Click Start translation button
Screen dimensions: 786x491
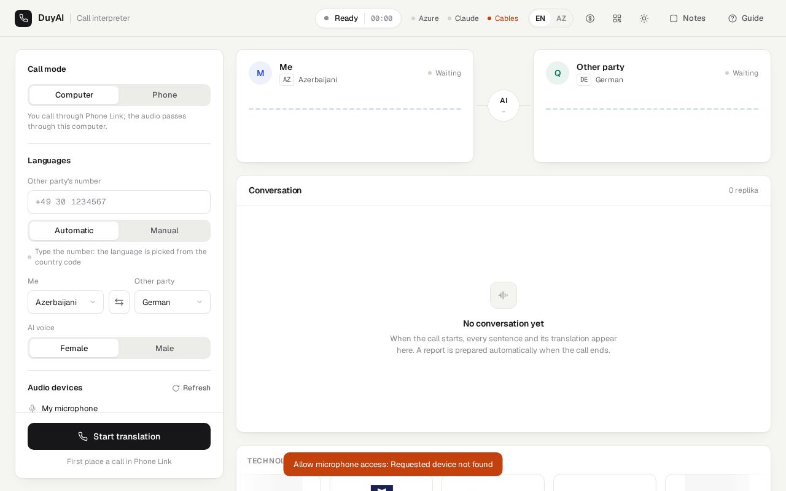coord(119,436)
